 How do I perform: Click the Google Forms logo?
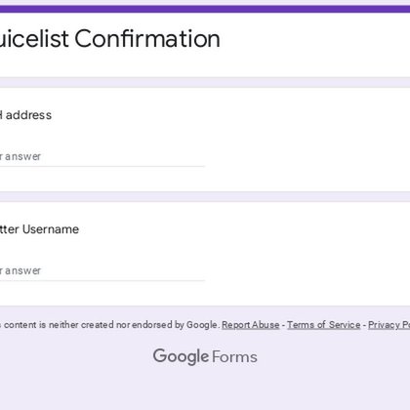point(205,356)
